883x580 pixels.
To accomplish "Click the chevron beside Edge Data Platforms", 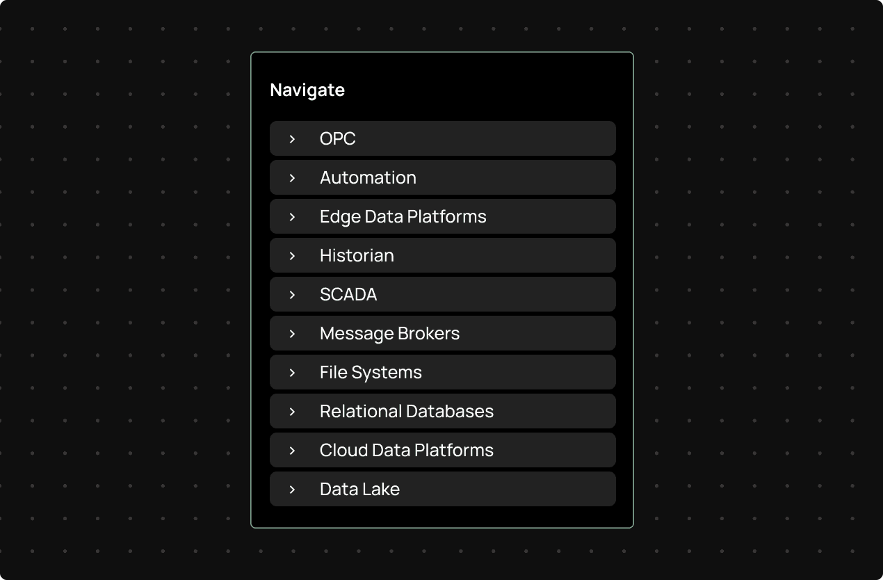I will 291,216.
